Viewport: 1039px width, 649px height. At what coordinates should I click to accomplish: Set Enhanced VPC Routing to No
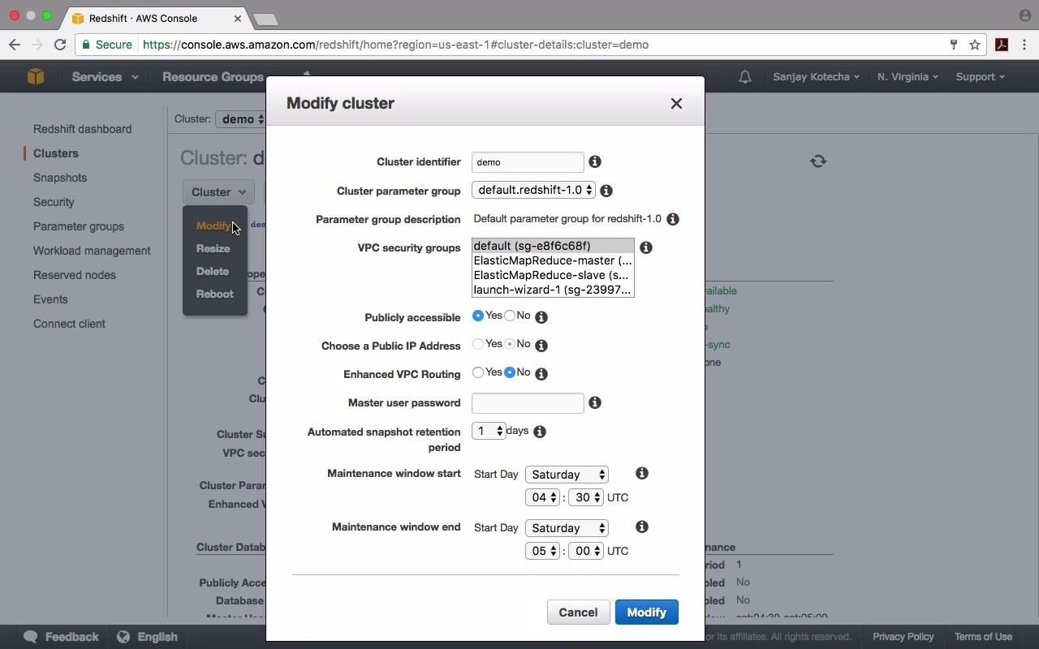(510, 372)
